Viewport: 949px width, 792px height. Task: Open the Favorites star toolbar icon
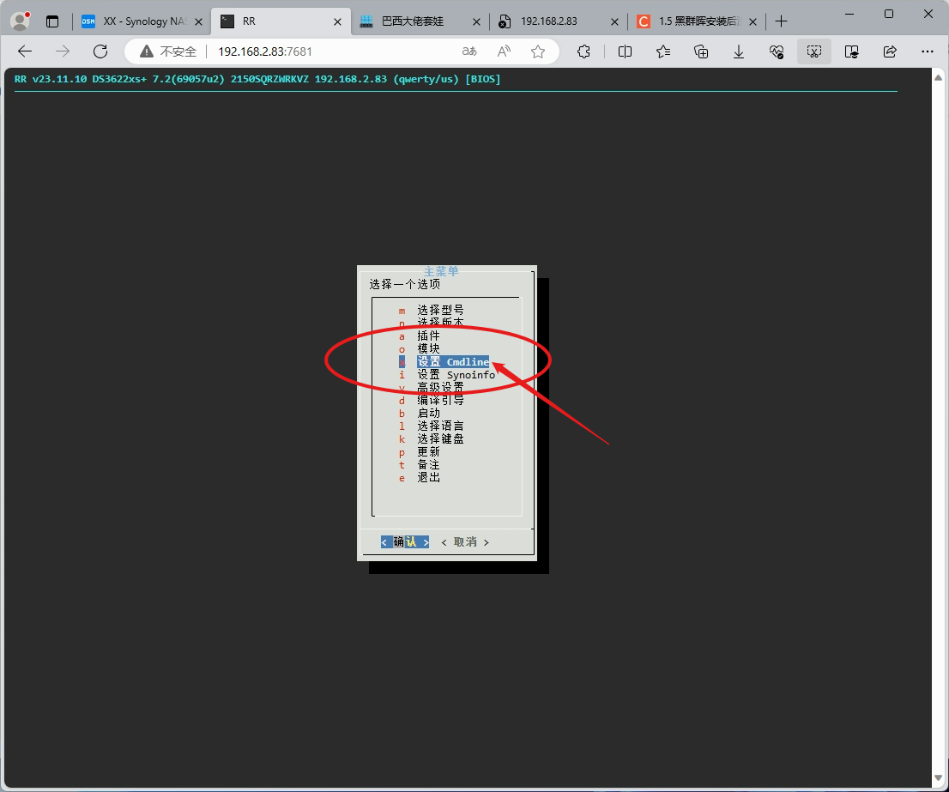coord(662,51)
